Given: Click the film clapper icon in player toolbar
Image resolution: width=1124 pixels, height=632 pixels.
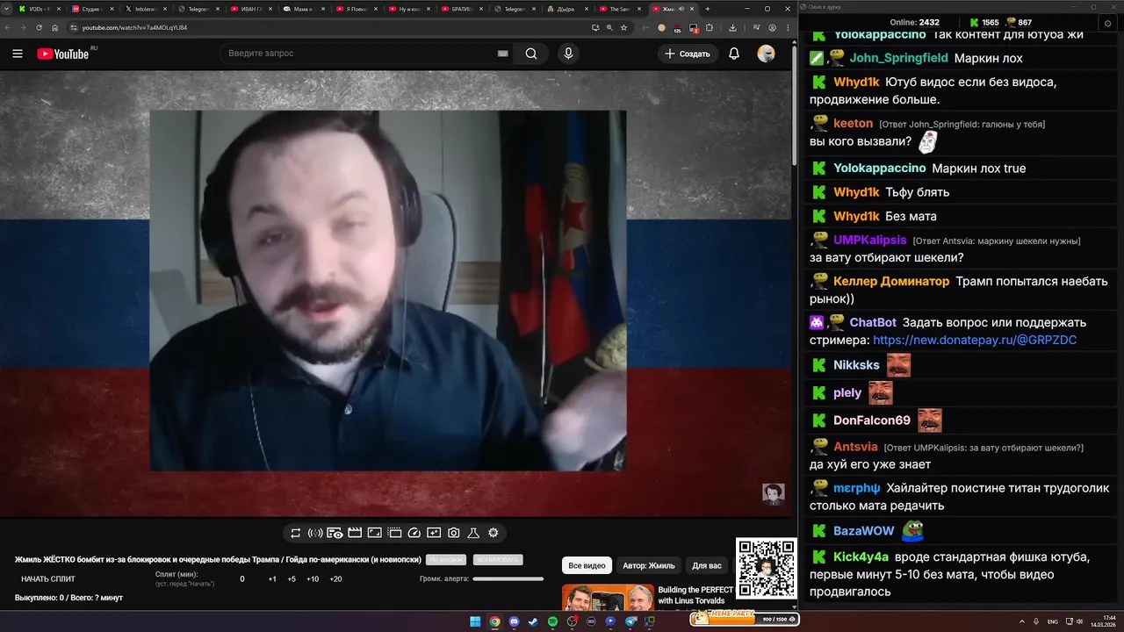Looking at the screenshot, I should click(355, 533).
